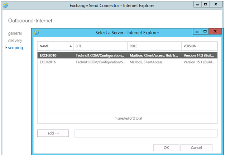Open the delivery tab
The image size is (225, 156).
click(15, 41)
